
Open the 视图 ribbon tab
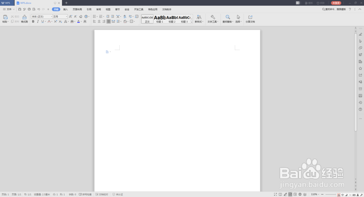click(x=108, y=9)
